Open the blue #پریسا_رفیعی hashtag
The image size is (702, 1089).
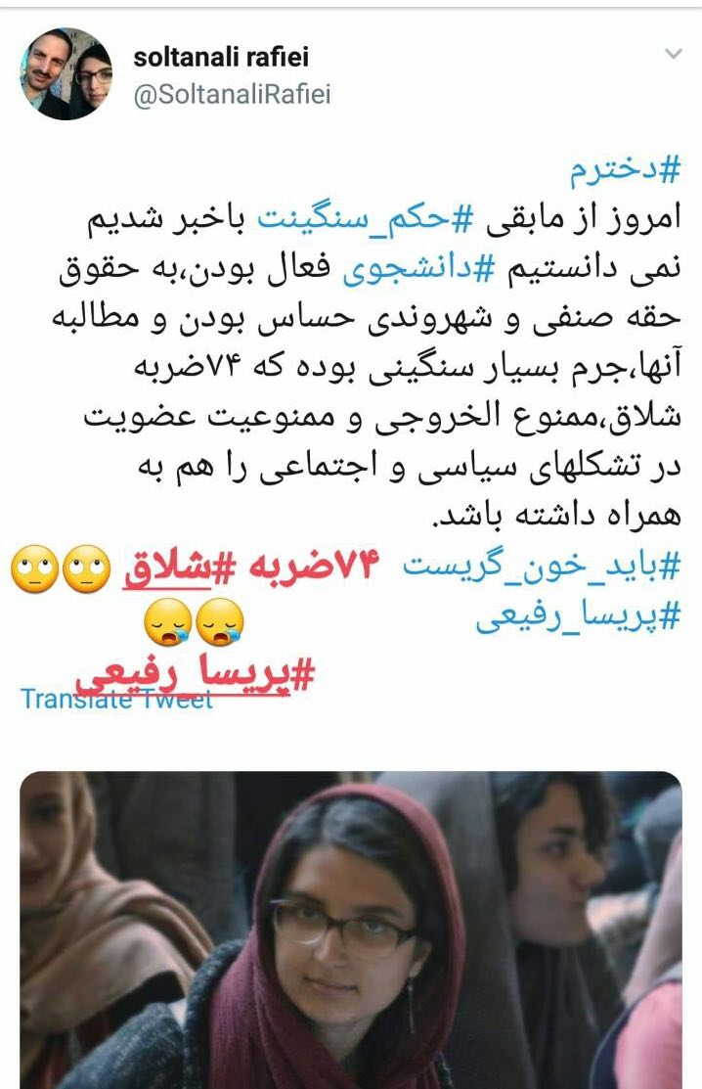579,616
